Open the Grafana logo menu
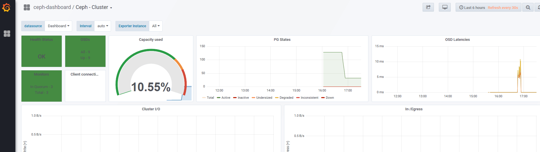540x152 pixels. tap(6, 8)
